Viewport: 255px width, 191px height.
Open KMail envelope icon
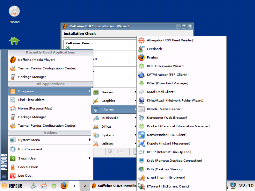coord(142,92)
